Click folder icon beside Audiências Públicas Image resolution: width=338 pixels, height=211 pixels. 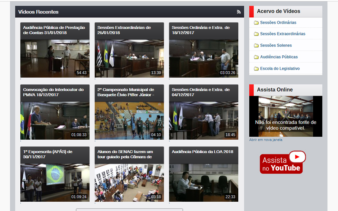tap(256, 57)
